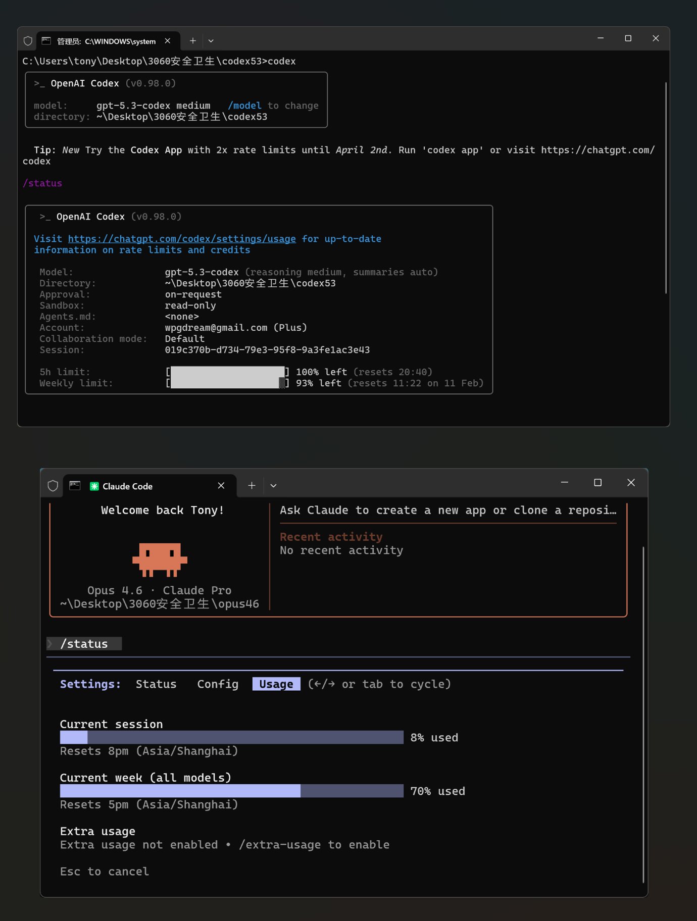Viewport: 697px width, 921px height.
Task: Click the orange Claude pixel mascot
Action: [x=160, y=559]
